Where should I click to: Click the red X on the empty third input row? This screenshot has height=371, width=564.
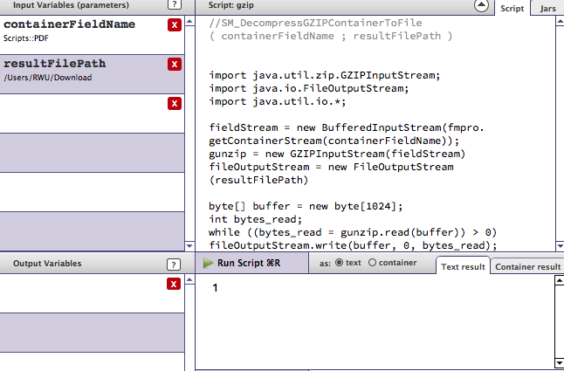(x=175, y=104)
